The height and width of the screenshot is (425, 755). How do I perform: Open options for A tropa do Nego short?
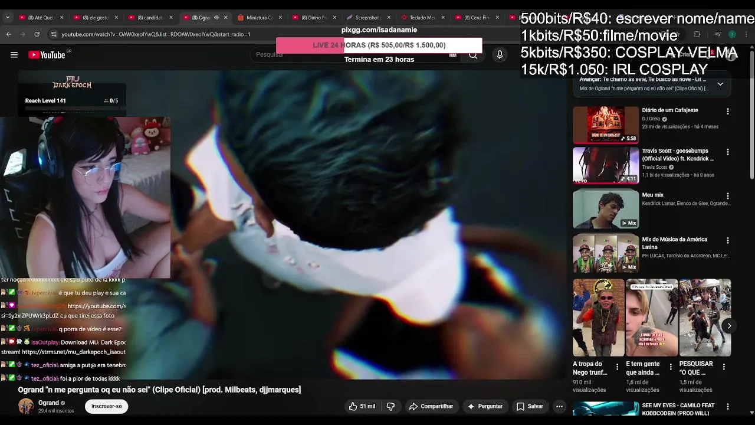pos(618,367)
